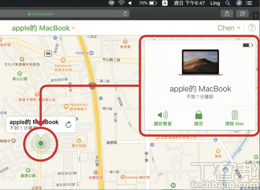Click the 清除 Mac label
The height and width of the screenshot is (190, 260).
[x=234, y=124]
